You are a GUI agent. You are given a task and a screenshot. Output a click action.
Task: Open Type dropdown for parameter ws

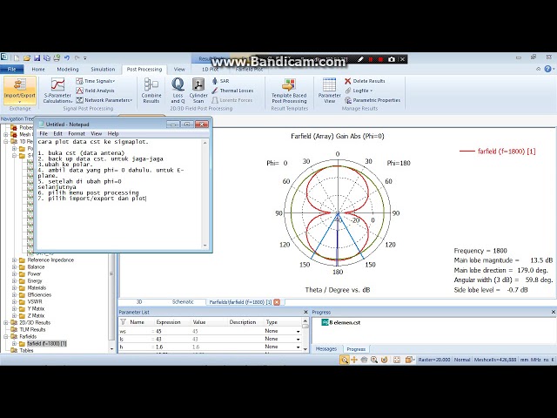coord(298,331)
